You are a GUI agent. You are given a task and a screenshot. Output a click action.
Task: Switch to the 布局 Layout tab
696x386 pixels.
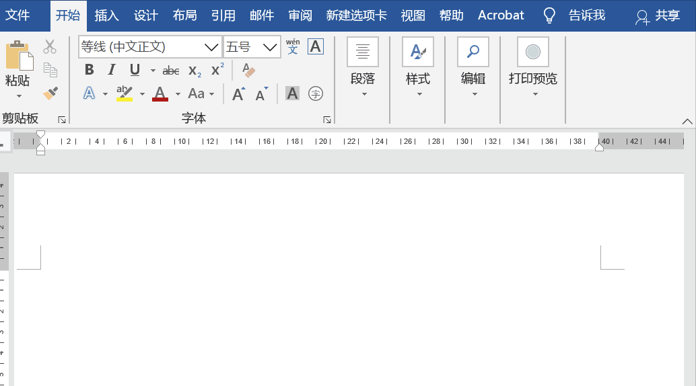tap(184, 15)
